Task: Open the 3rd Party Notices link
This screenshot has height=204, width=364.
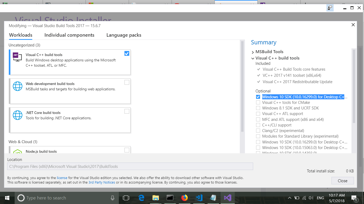Action: 102,182
